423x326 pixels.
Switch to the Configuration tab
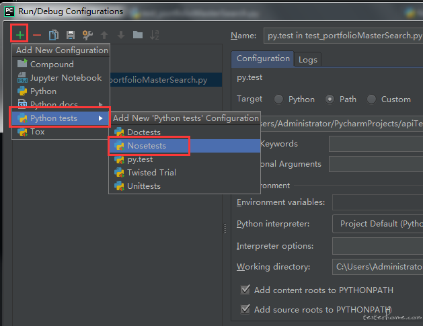coord(263,58)
